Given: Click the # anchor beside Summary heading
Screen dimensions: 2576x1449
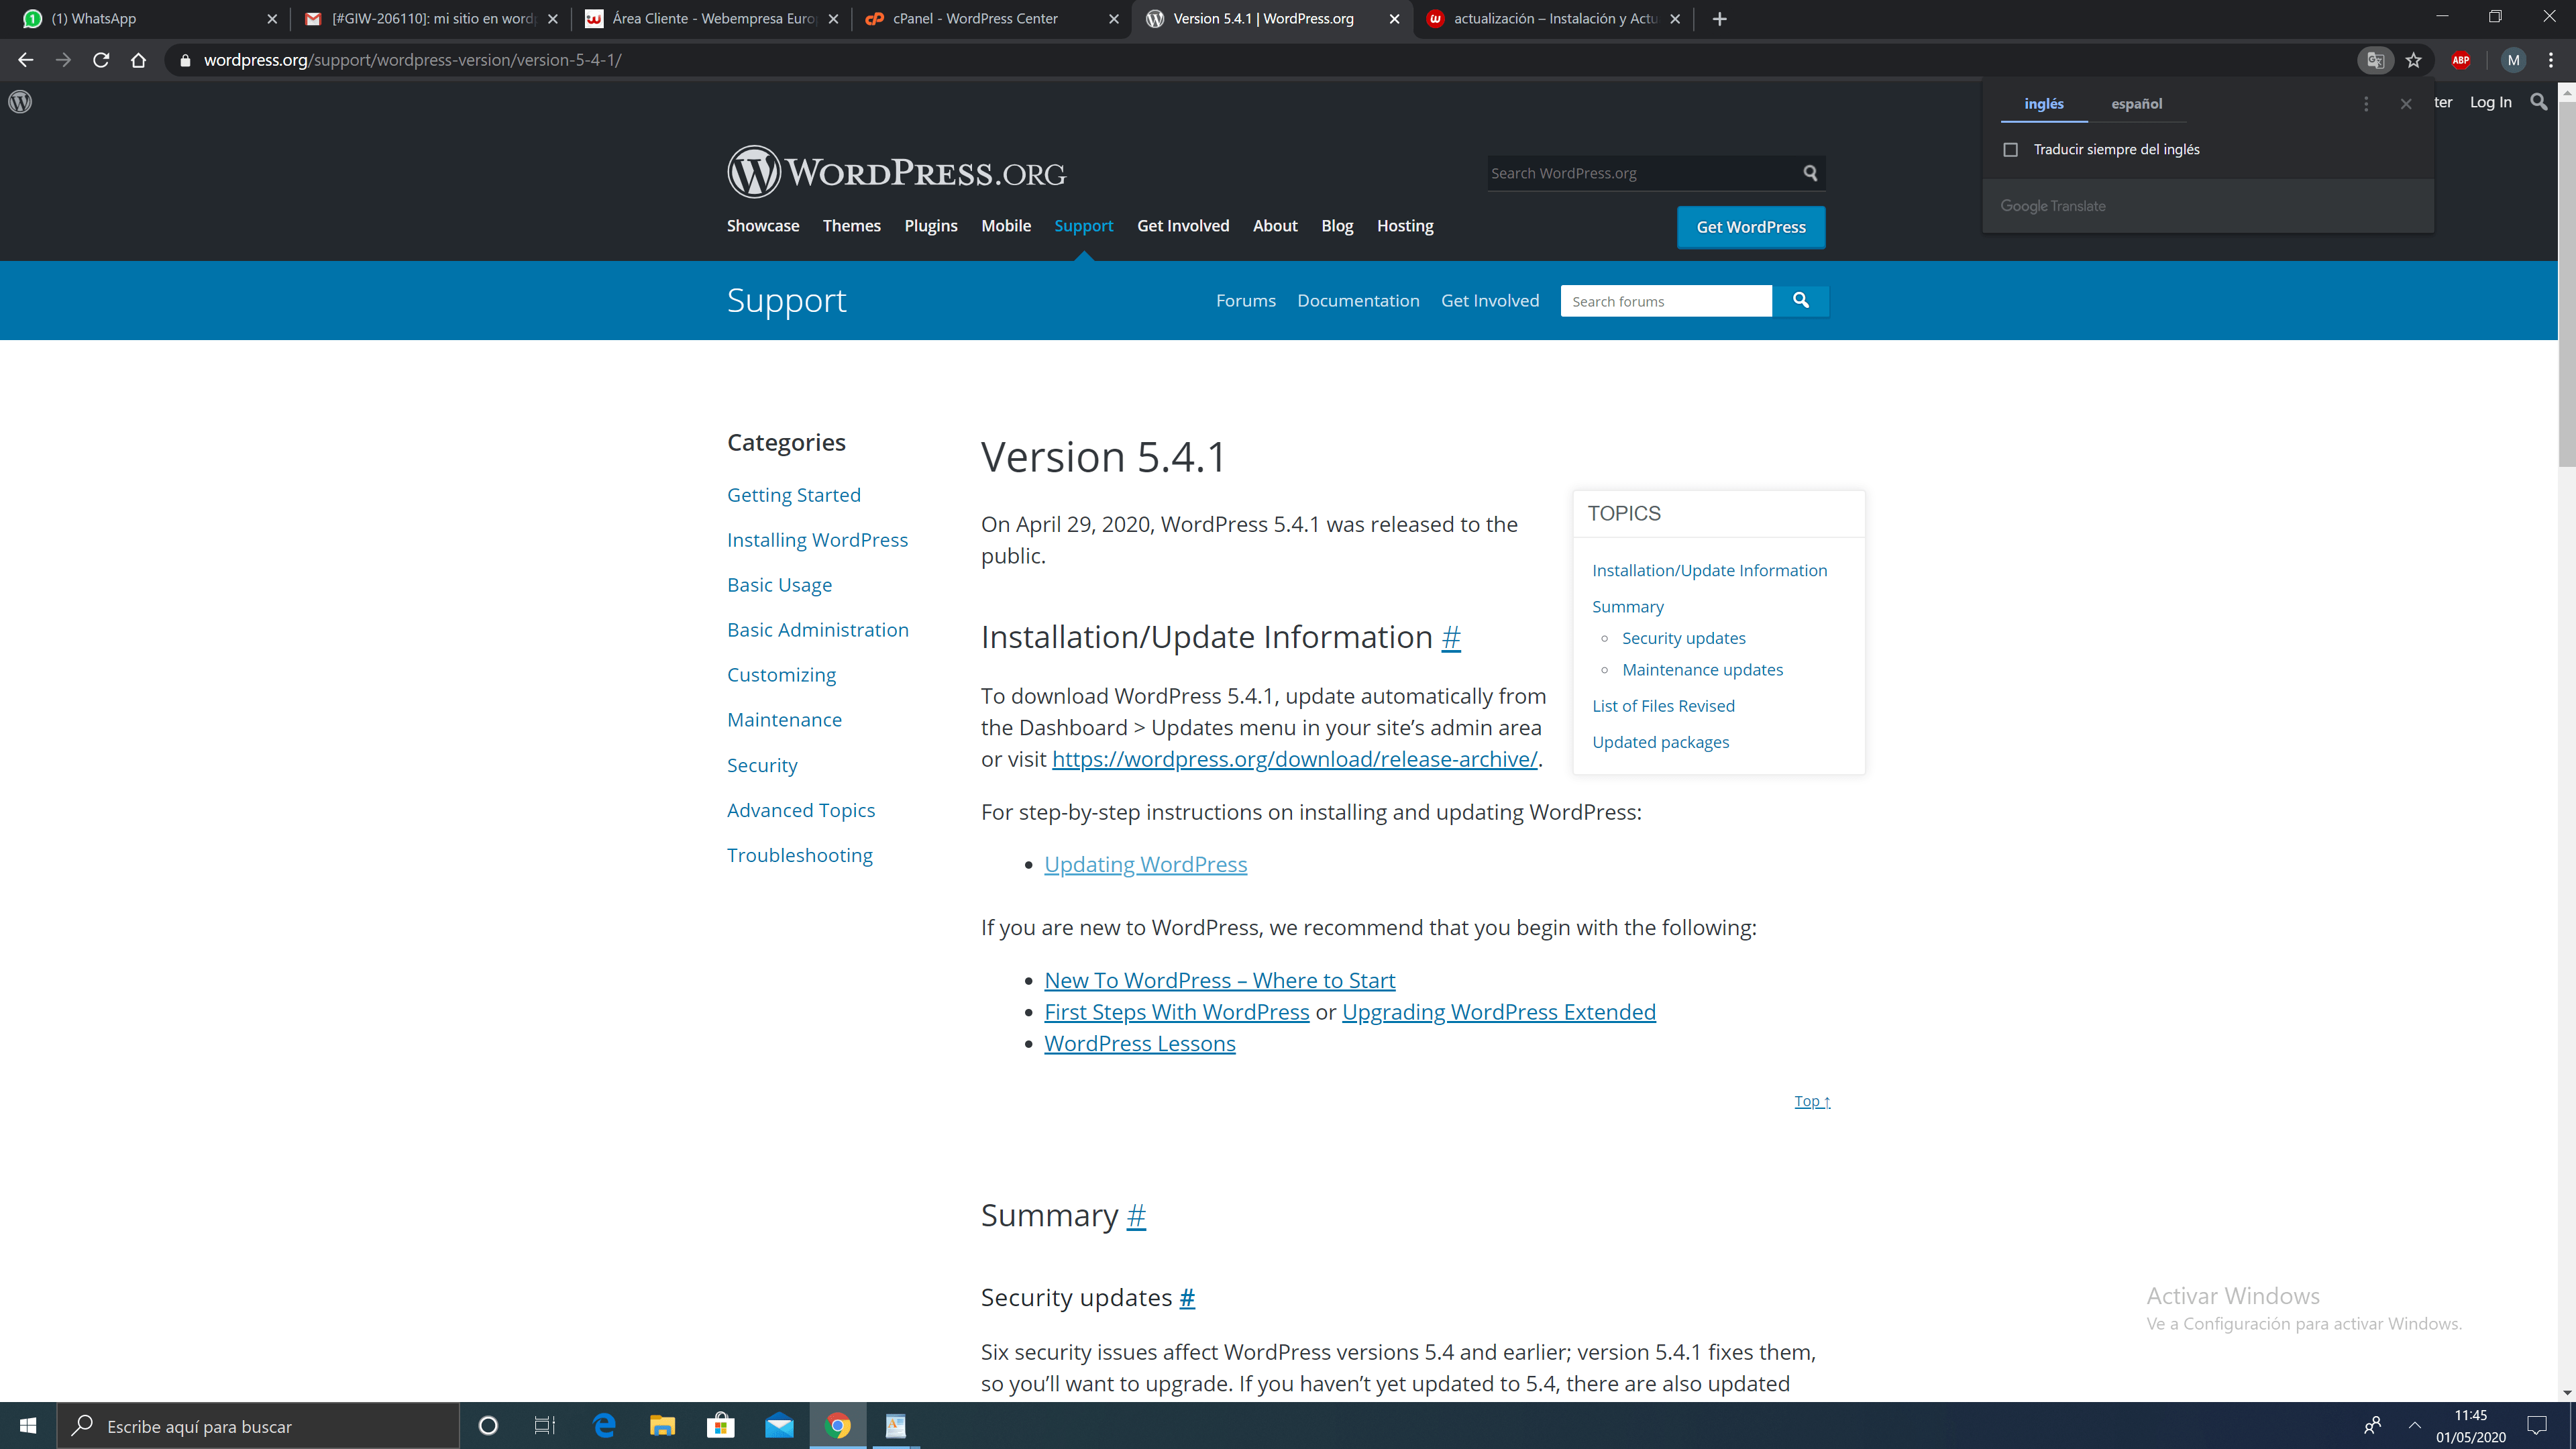Looking at the screenshot, I should [x=1136, y=1215].
